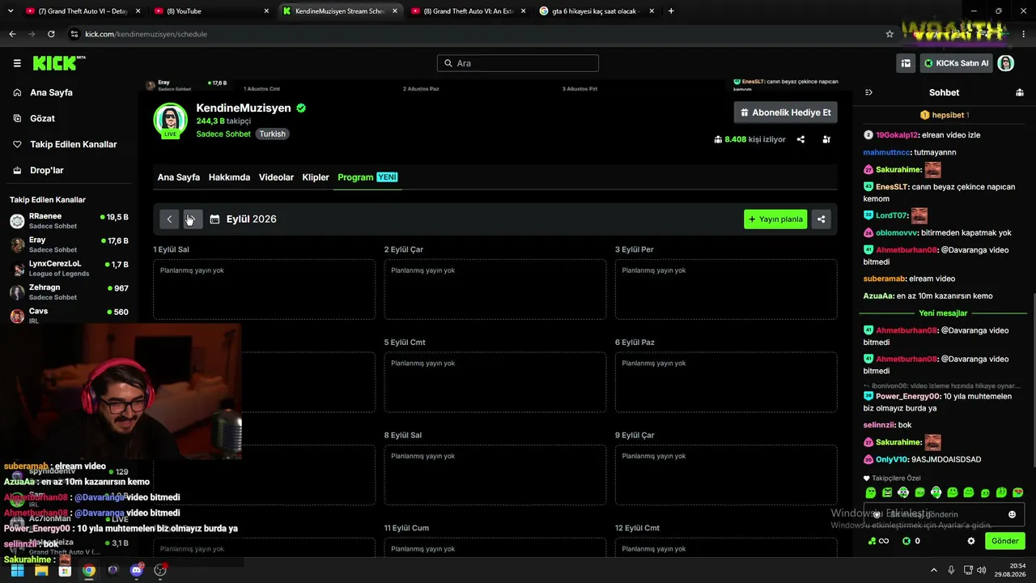Open the user profile avatar menu

[x=1005, y=63]
